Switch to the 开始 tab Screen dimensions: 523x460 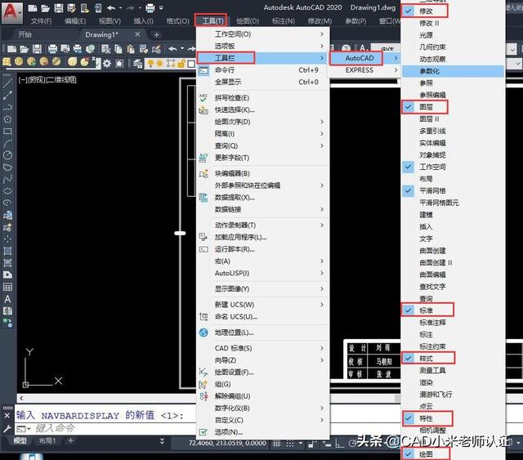click(25, 34)
